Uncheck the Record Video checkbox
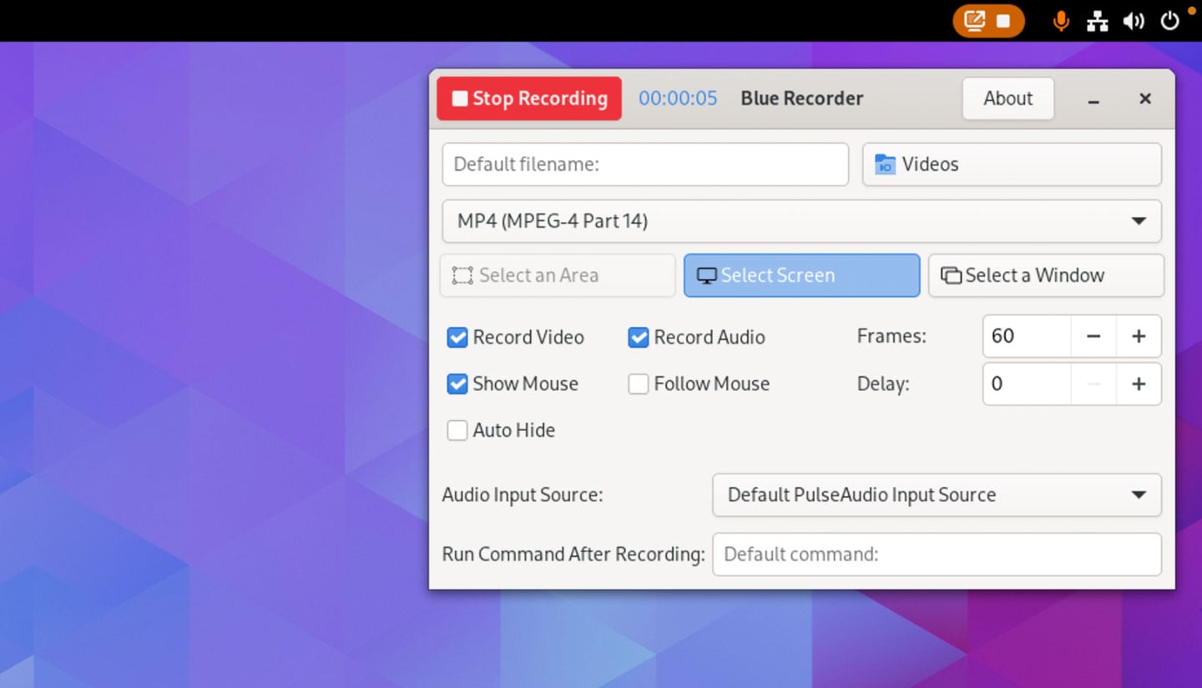1202x688 pixels. (457, 337)
